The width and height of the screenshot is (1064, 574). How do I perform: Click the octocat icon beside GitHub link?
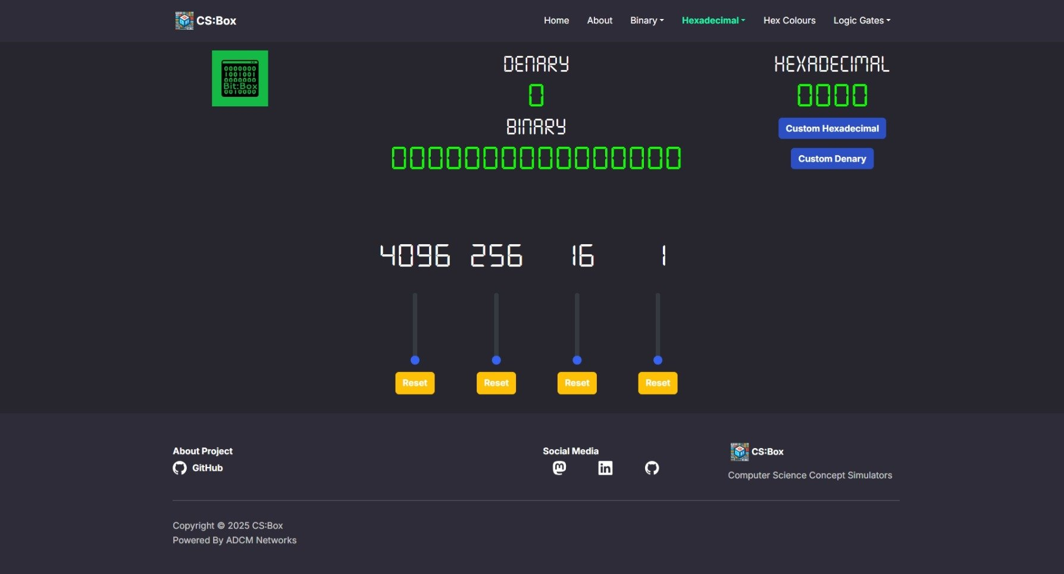pyautogui.click(x=180, y=468)
